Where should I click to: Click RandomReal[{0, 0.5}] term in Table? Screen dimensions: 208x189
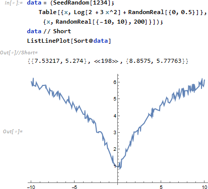(164, 12)
